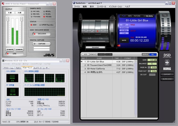Image resolution: width=178 pixels, height=126 pixels.
Task: Open the 編集 menu in AudioGate
Action: [x=85, y=7]
